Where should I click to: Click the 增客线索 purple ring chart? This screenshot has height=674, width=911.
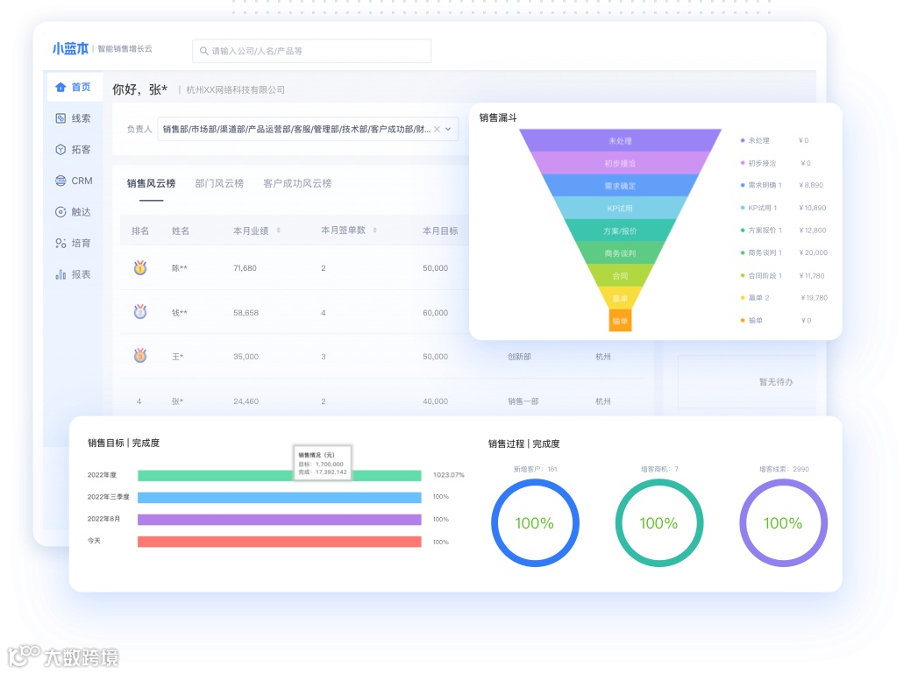pyautogui.click(x=783, y=523)
